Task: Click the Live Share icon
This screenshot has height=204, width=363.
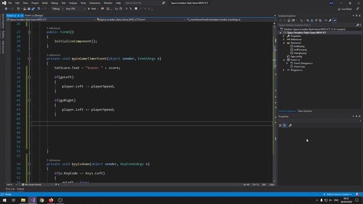Action: coord(344,9)
